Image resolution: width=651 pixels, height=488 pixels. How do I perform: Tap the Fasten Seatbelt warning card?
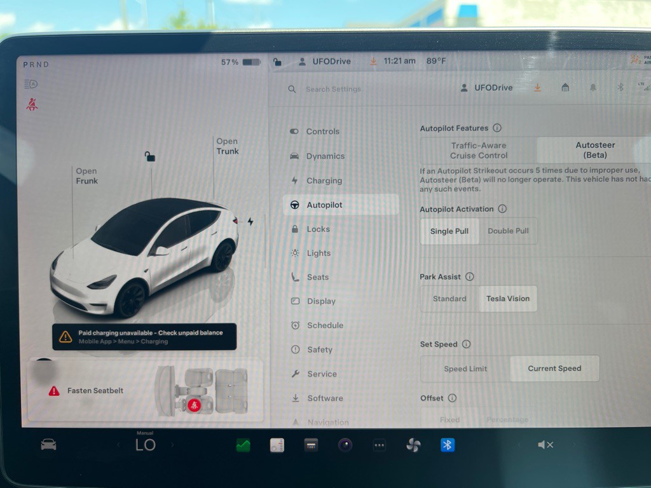tap(146, 391)
